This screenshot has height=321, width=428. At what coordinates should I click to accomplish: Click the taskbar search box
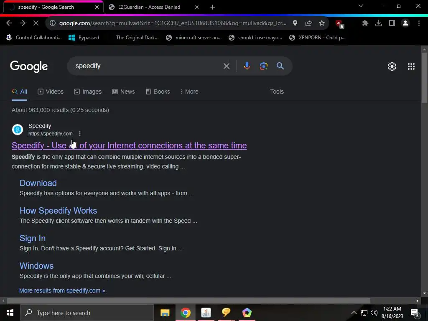point(87,313)
